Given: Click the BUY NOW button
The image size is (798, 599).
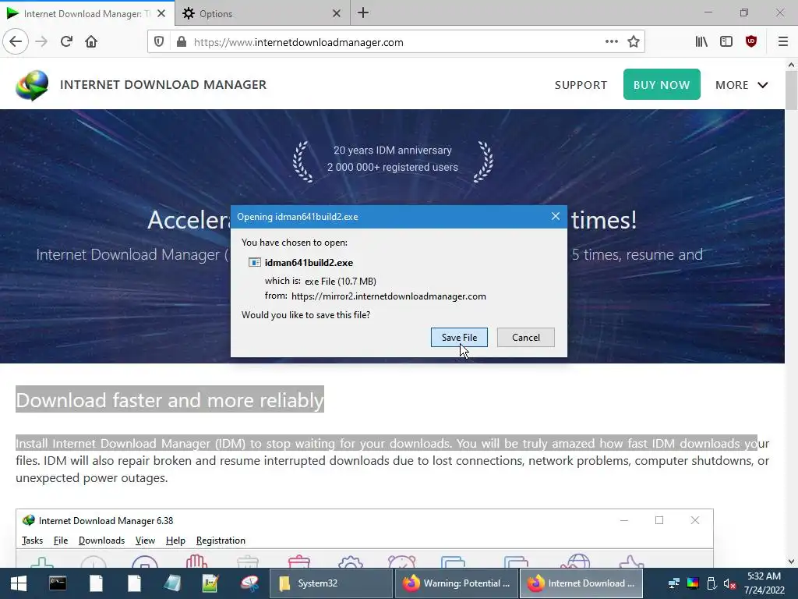Looking at the screenshot, I should coord(662,84).
